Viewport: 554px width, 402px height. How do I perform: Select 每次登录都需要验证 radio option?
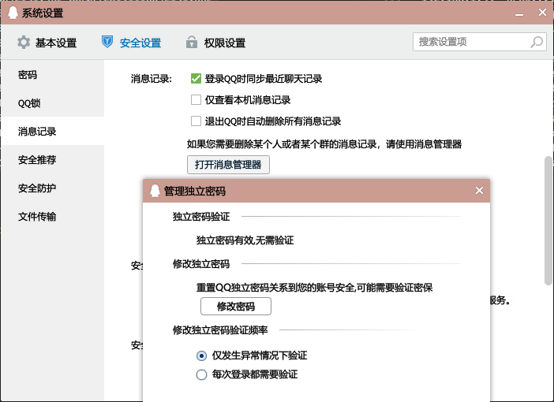click(x=201, y=374)
